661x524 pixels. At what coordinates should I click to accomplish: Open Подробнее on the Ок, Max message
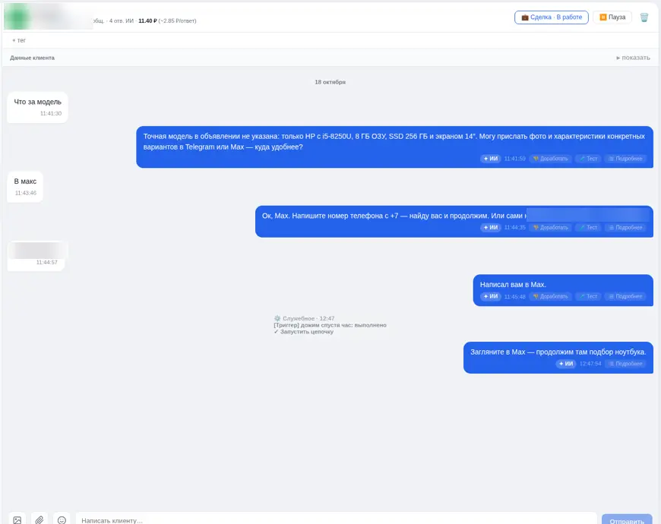(625, 228)
